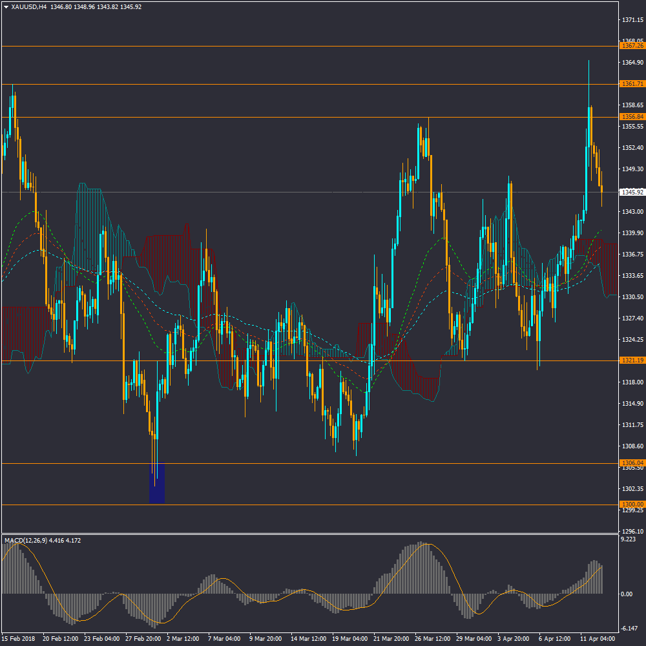This screenshot has width=646, height=646.
Task: Click the -6.147 MACD scale value
Action: pos(629,629)
